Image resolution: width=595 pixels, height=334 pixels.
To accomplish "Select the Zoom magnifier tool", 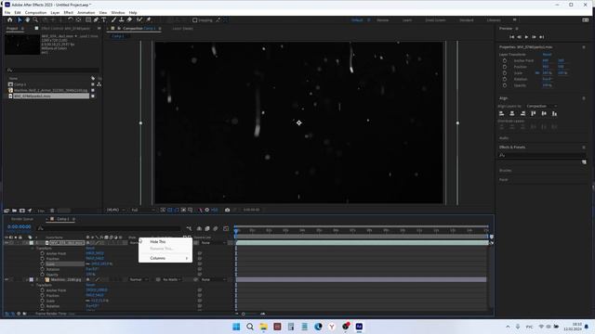I will [x=35, y=19].
